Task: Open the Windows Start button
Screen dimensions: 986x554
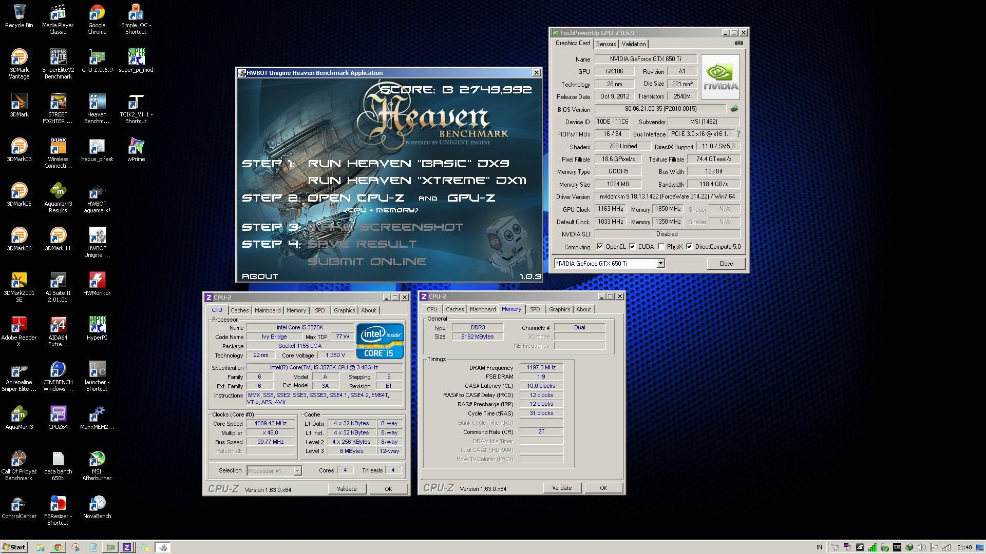Action: (14, 547)
